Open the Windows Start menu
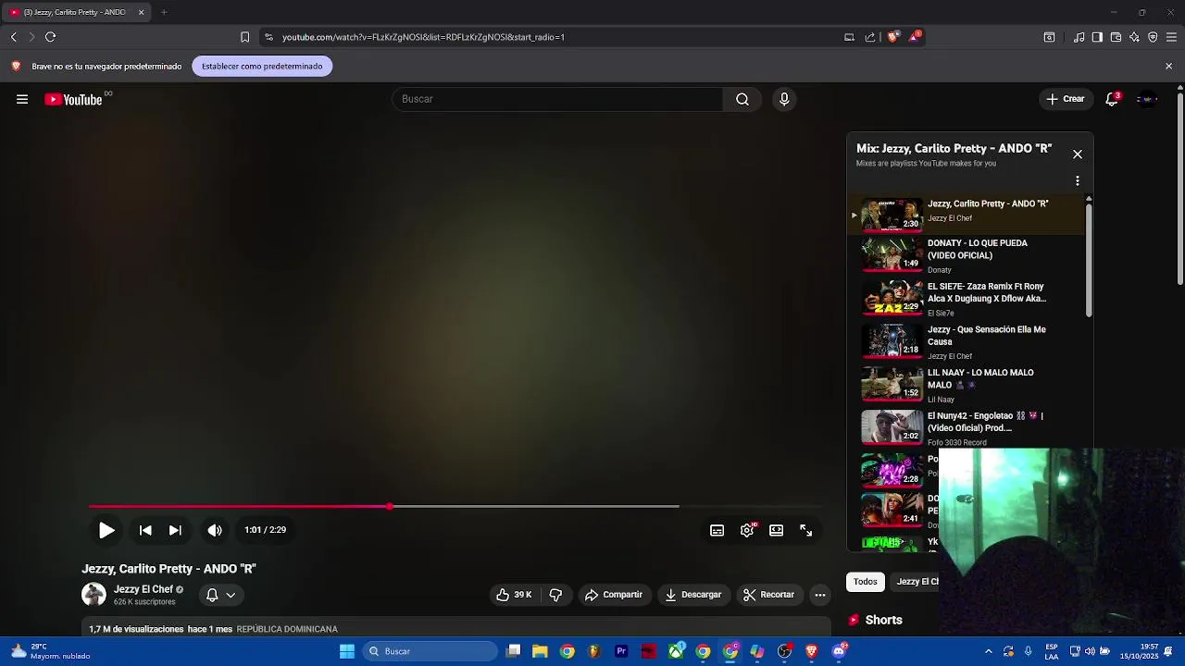The width and height of the screenshot is (1185, 666). click(x=347, y=651)
